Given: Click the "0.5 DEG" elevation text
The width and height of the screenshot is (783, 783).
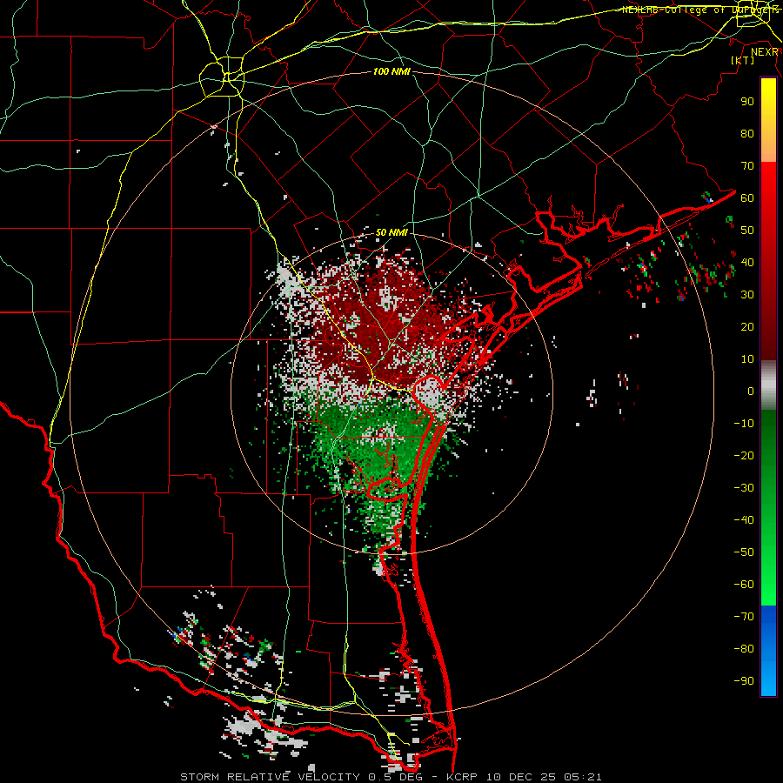Looking at the screenshot, I should [396, 777].
